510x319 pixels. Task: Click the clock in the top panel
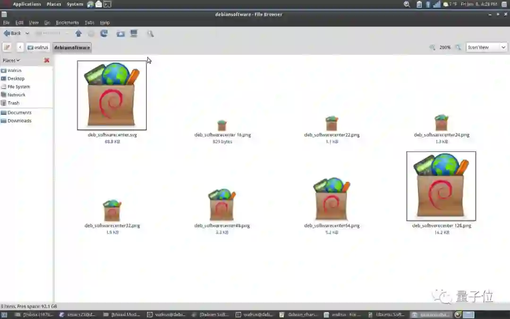point(479,4)
